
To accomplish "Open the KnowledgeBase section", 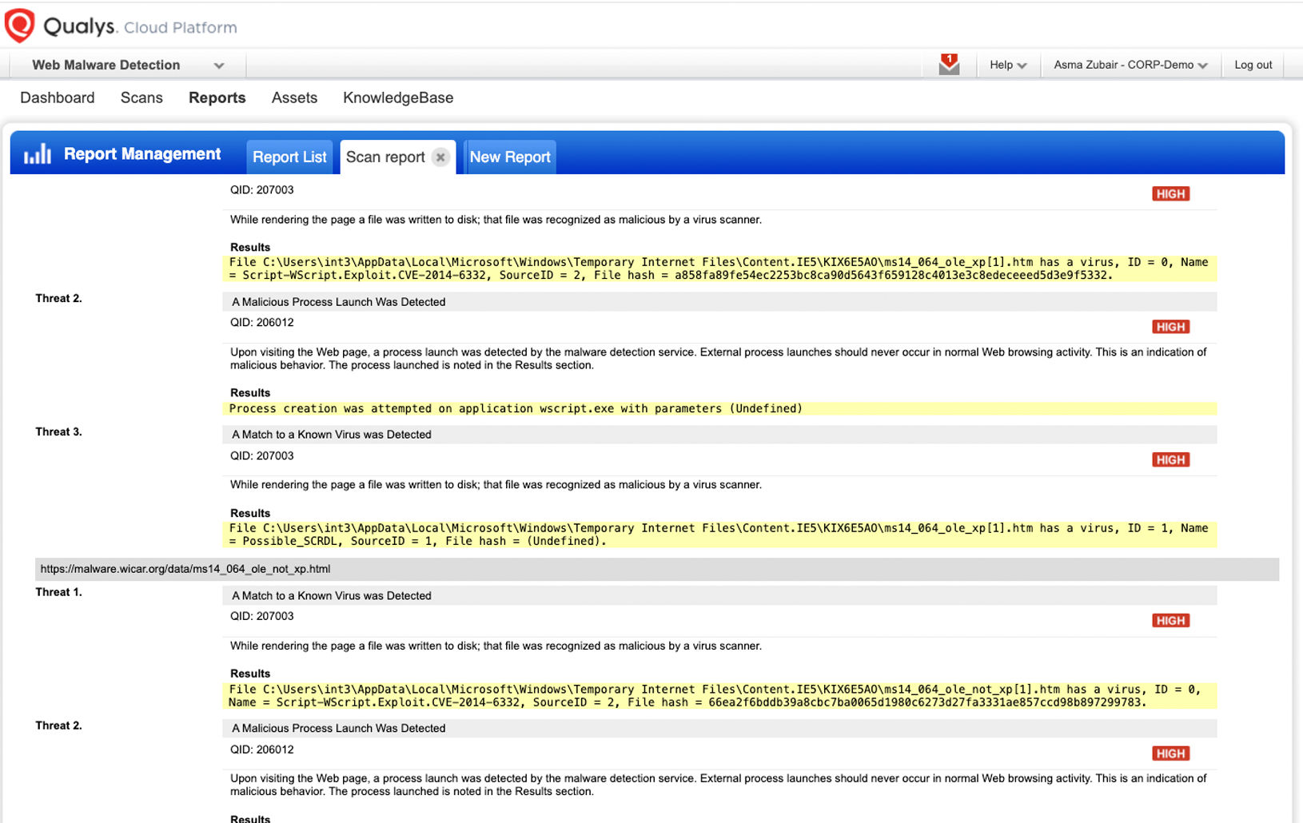I will [398, 97].
